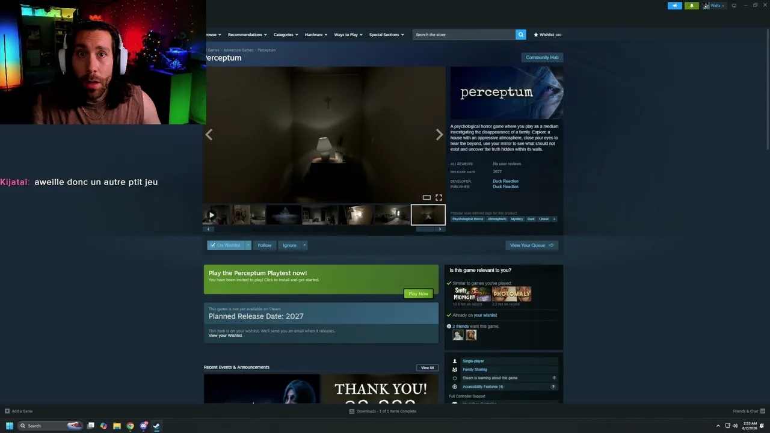The height and width of the screenshot is (433, 770).
Task: Select the Atmospheric tag
Action: click(497, 219)
